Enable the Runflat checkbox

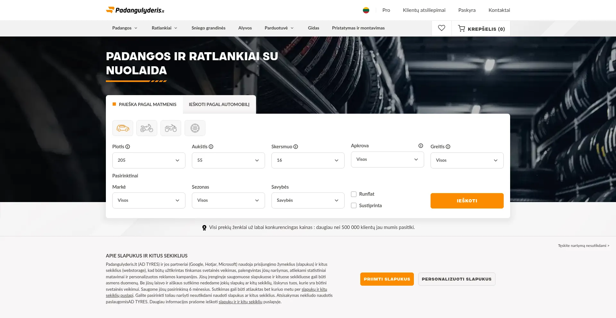[x=354, y=194]
